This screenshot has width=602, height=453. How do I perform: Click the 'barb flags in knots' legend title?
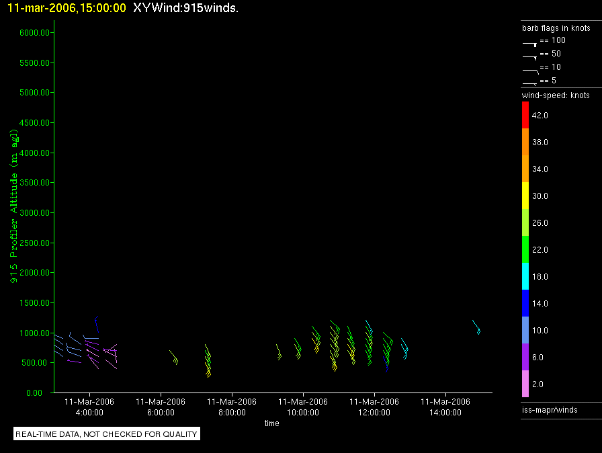(x=556, y=28)
